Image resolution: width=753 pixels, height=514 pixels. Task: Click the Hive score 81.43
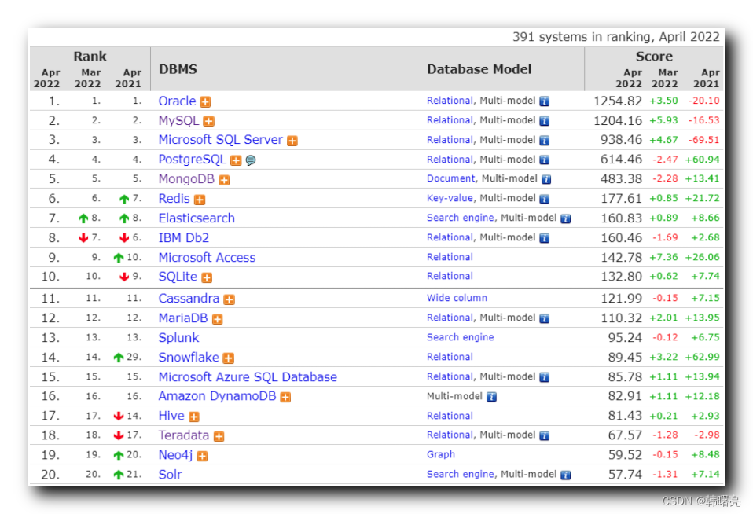pyautogui.click(x=625, y=416)
